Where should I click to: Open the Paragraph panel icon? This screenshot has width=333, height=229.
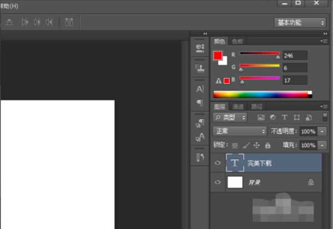(200, 103)
